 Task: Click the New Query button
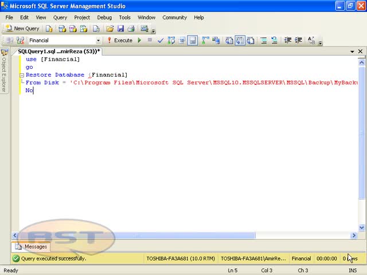(x=22, y=29)
